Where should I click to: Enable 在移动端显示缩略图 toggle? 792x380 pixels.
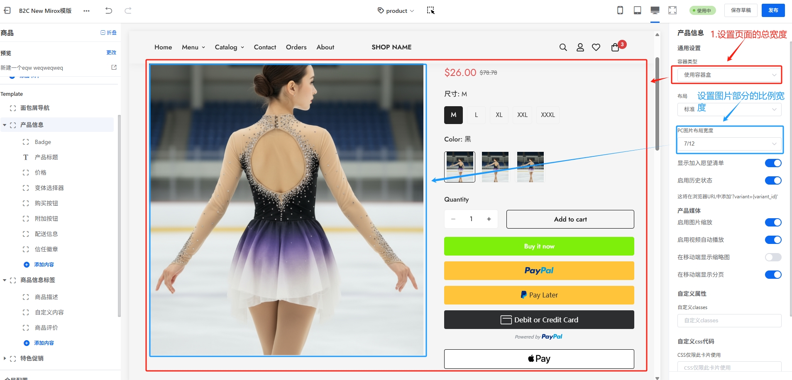point(773,257)
